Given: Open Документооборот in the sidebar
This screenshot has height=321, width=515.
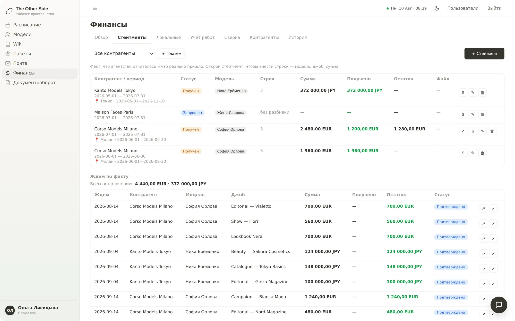Looking at the screenshot, I should [40, 83].
